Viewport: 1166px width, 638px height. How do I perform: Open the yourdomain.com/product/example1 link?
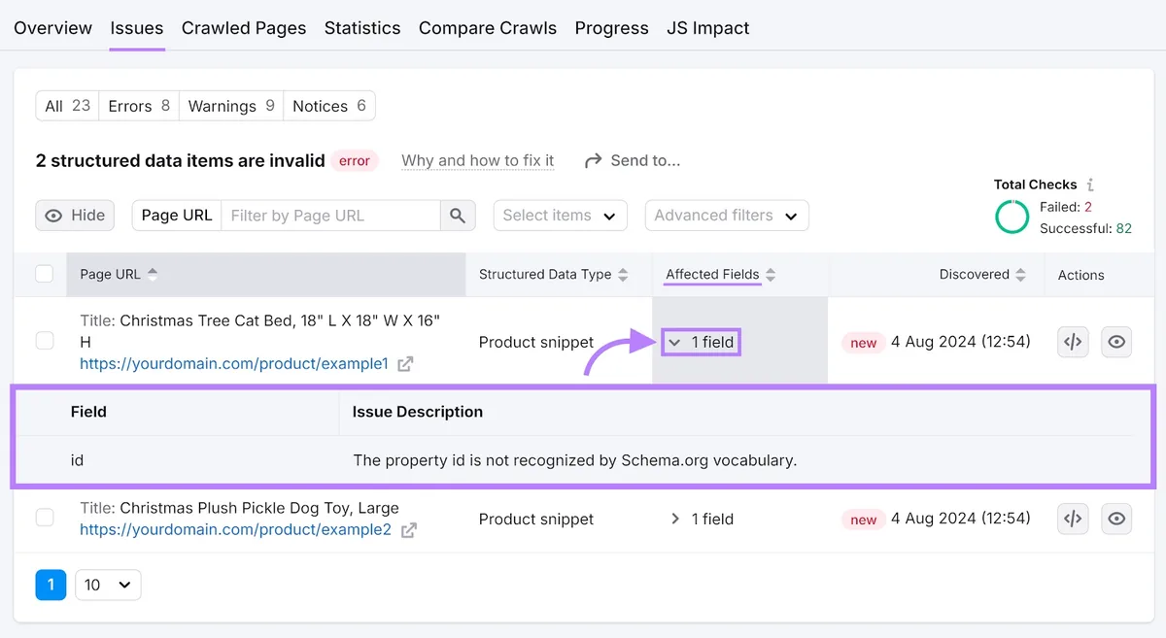234,364
